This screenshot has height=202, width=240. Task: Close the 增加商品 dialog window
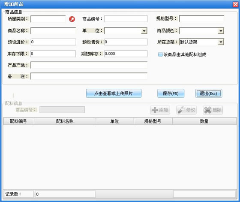(x=235, y=4)
